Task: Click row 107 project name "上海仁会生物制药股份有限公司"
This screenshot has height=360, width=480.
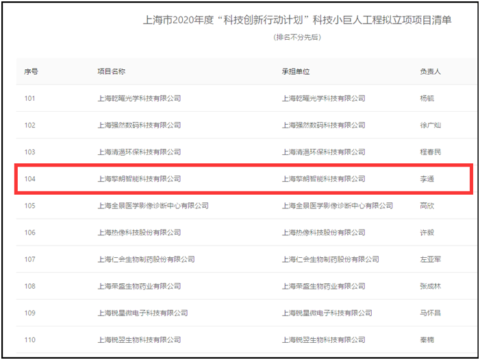Action: [x=146, y=259]
